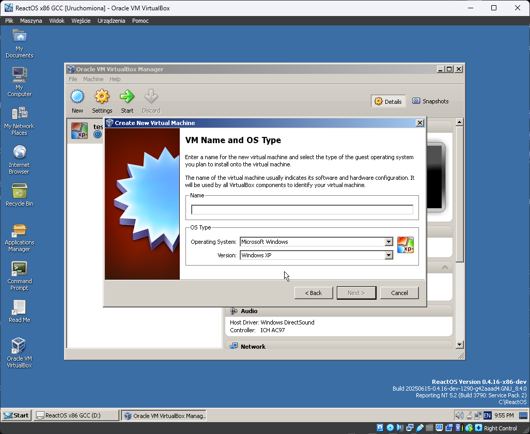Open the Plik host menu

pos(9,21)
